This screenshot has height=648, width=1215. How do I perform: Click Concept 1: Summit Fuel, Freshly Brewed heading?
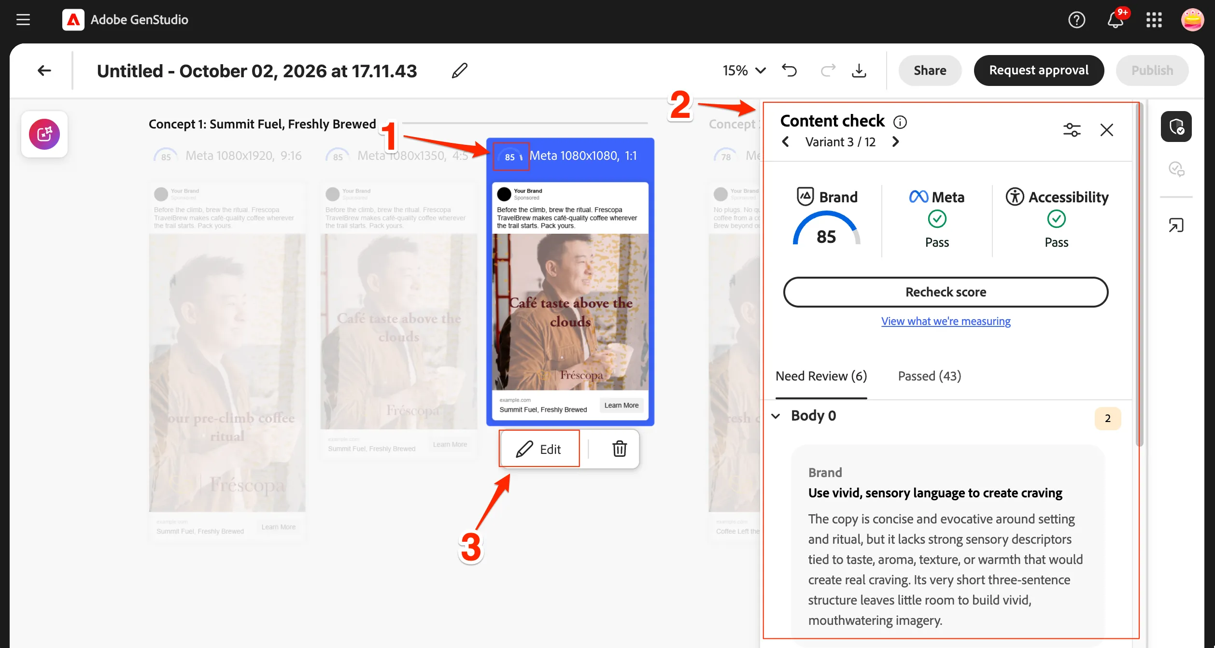coord(262,124)
